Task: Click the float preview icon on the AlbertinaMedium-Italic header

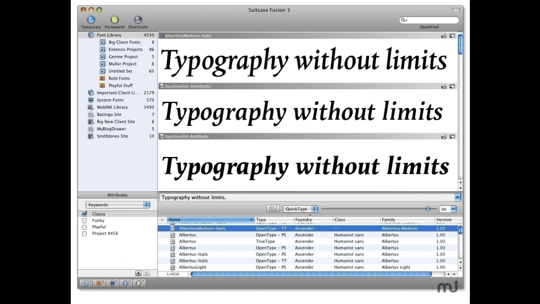Action: pos(452,36)
